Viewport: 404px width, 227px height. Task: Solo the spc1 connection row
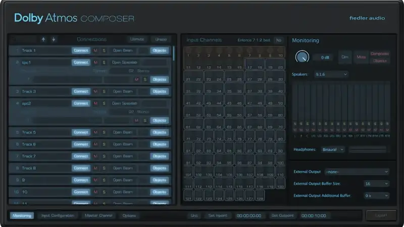tap(104, 62)
